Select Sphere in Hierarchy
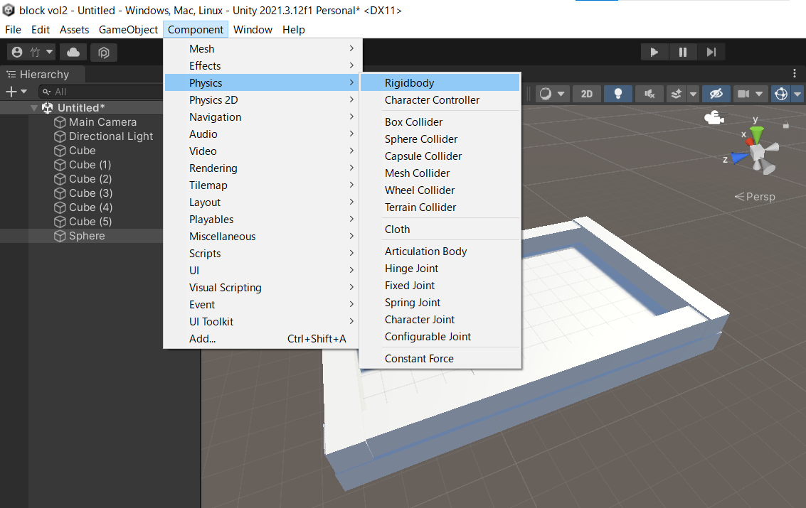Image resolution: width=806 pixels, height=508 pixels. click(x=87, y=236)
